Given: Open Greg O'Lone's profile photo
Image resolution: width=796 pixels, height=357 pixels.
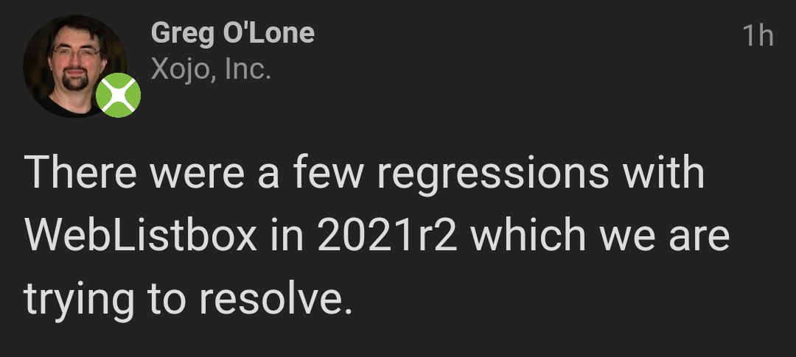Looking at the screenshot, I should pos(74,66).
